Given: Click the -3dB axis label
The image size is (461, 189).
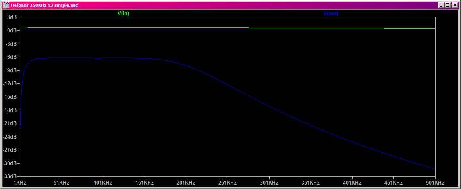Looking at the screenshot, I should 11,44.
